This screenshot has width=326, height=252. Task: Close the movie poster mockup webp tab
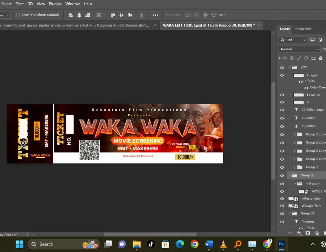click(155, 25)
